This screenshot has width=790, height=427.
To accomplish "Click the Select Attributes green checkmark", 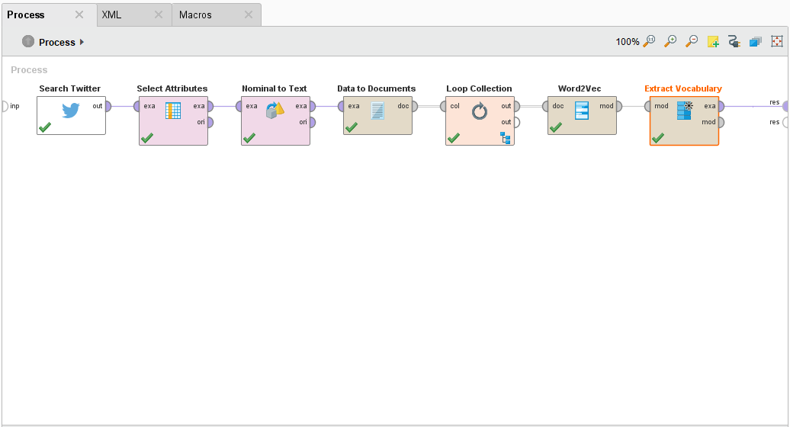I will (147, 138).
